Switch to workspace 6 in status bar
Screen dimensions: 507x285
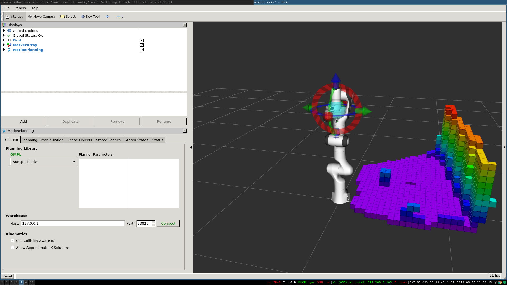(26, 282)
